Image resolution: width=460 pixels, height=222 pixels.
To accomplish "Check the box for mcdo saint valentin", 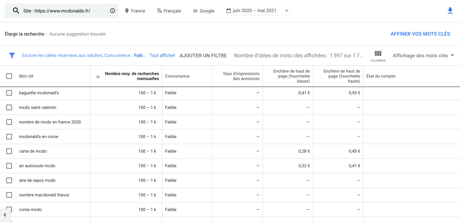I will (x=9, y=107).
